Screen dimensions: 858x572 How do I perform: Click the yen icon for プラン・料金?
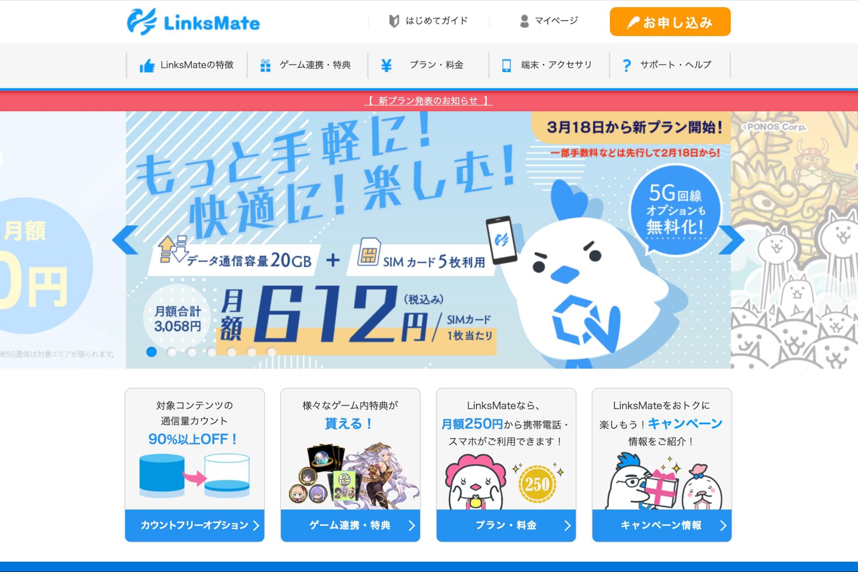click(386, 65)
